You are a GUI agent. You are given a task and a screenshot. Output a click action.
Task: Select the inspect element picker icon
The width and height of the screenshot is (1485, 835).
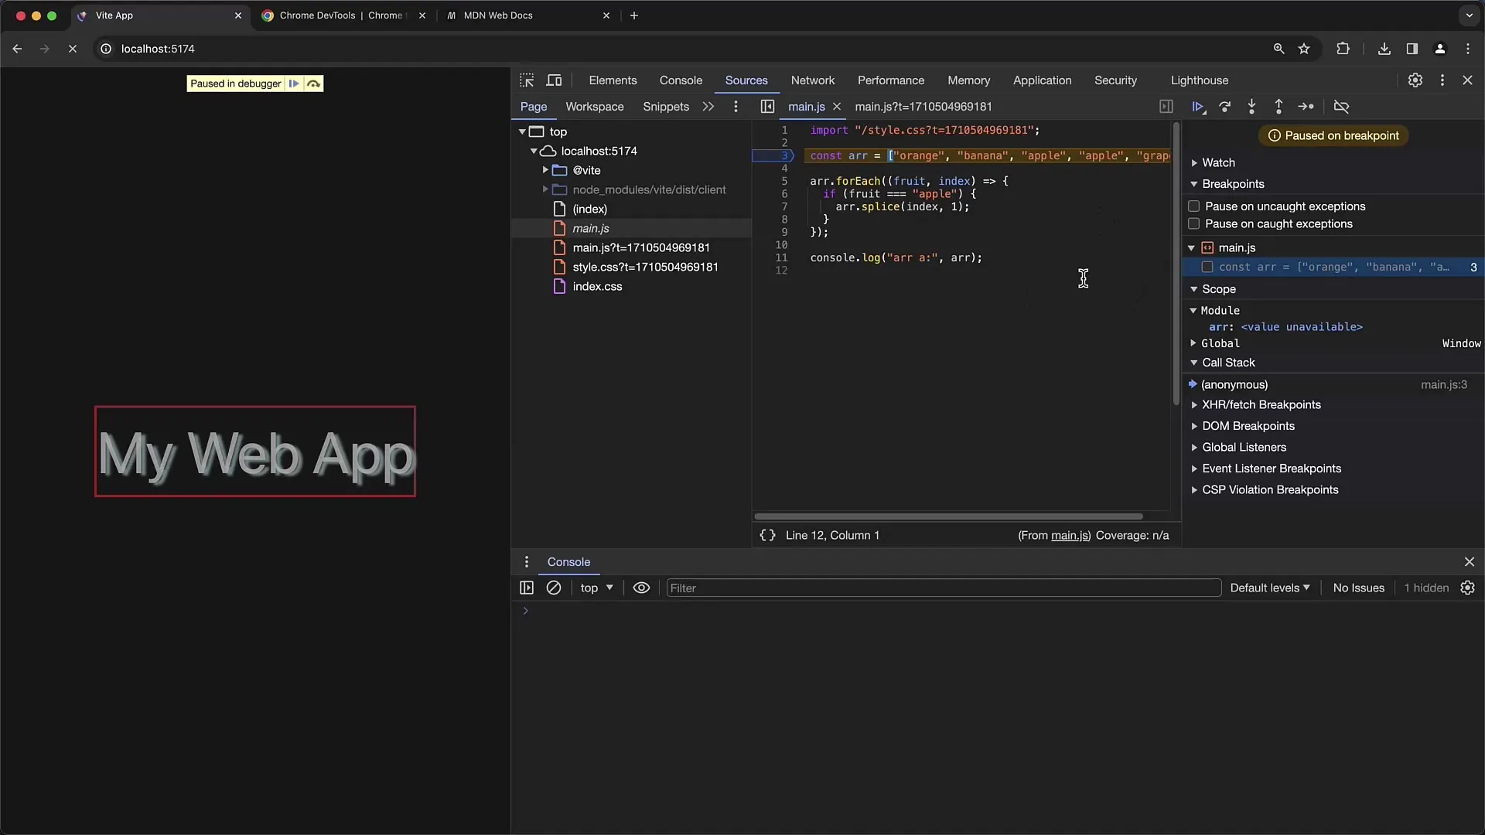(x=527, y=80)
